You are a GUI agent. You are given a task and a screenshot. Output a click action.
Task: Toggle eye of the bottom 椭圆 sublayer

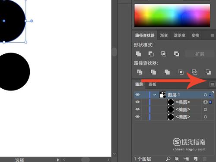[137, 116]
